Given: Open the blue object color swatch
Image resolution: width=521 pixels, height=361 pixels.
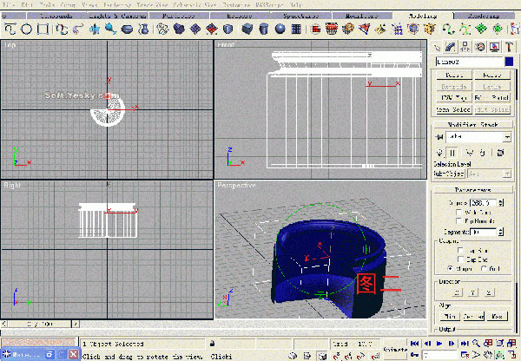Looking at the screenshot, I should pos(509,62).
